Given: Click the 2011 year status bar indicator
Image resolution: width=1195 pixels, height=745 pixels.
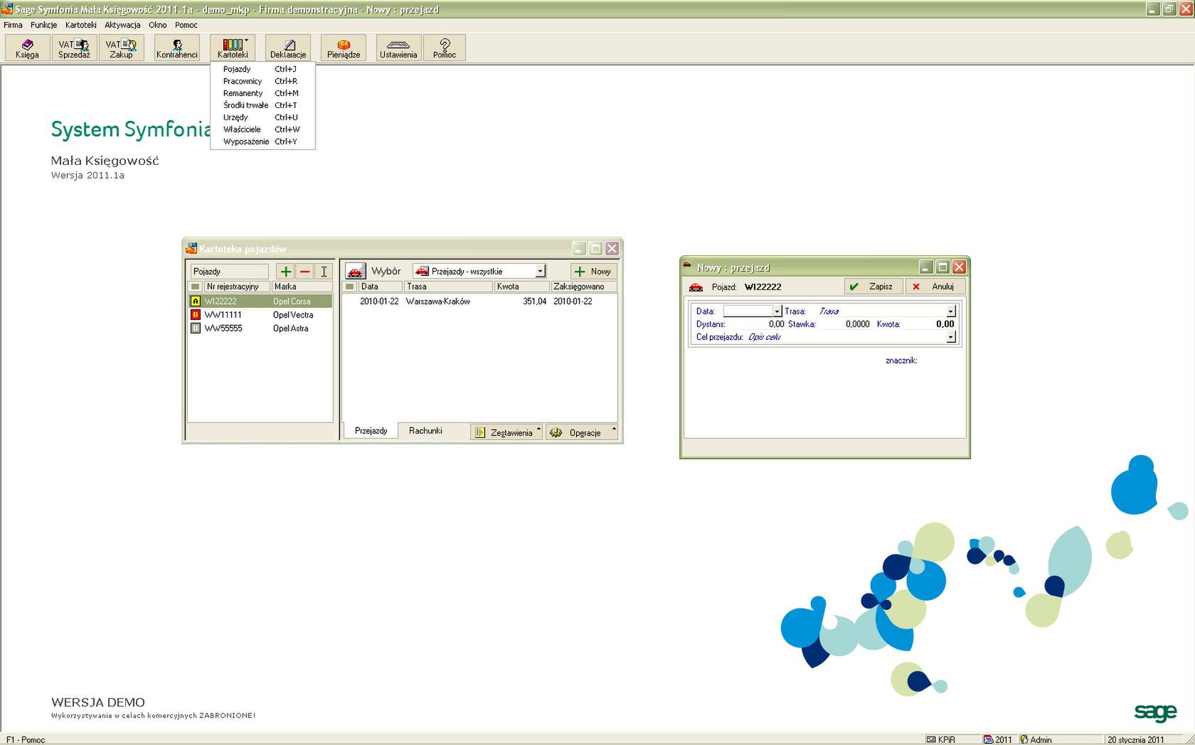Looking at the screenshot, I should [998, 739].
